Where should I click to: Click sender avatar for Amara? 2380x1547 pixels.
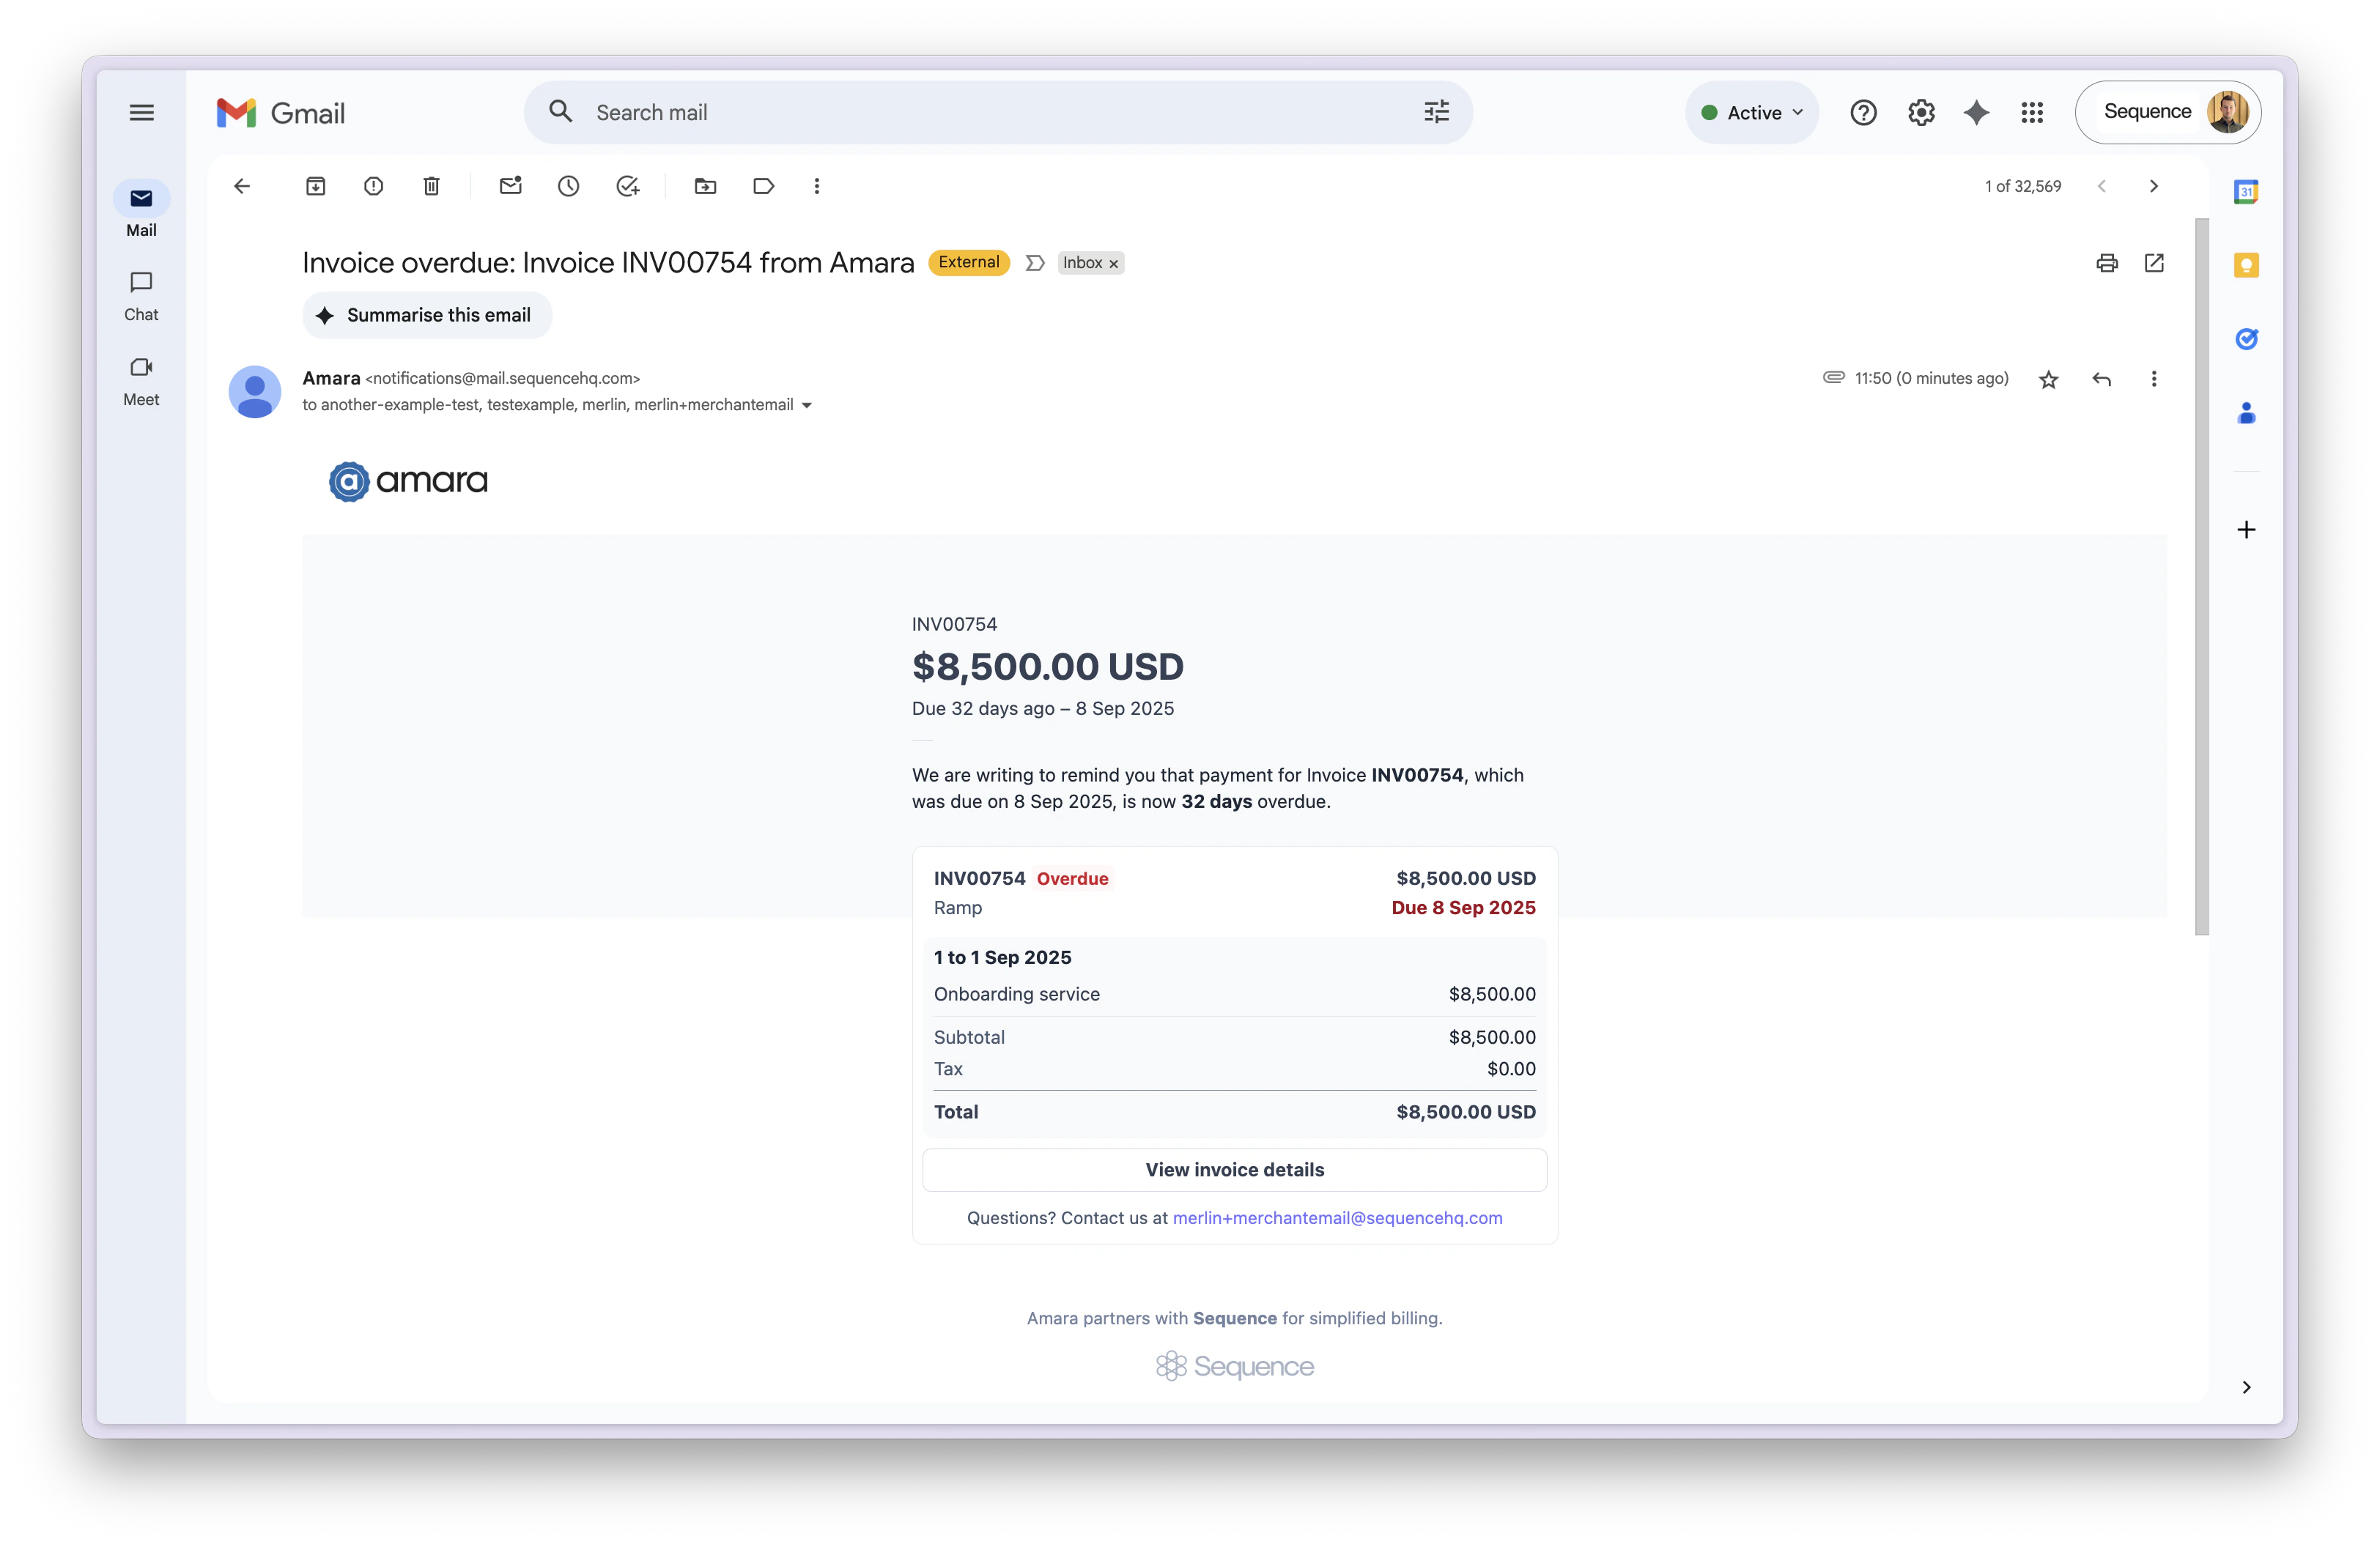(x=255, y=392)
